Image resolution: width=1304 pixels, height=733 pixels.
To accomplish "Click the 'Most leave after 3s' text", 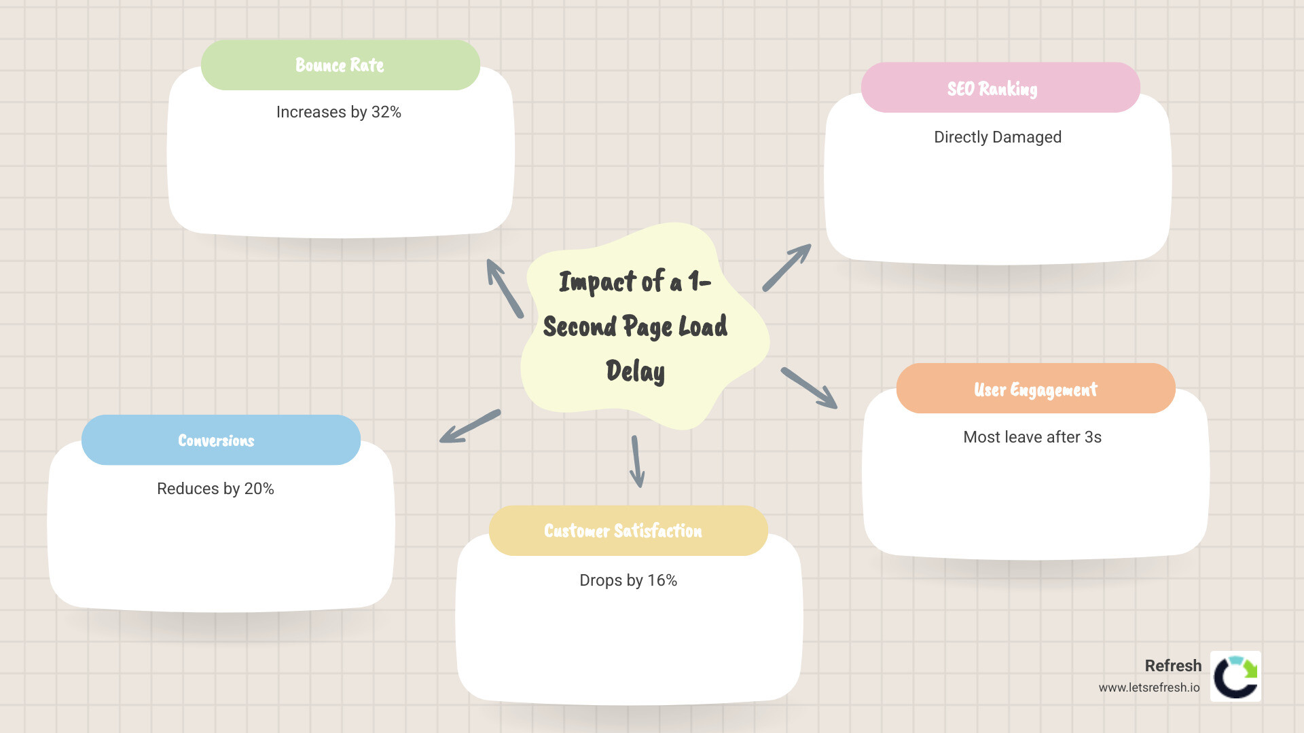I will click(1032, 437).
